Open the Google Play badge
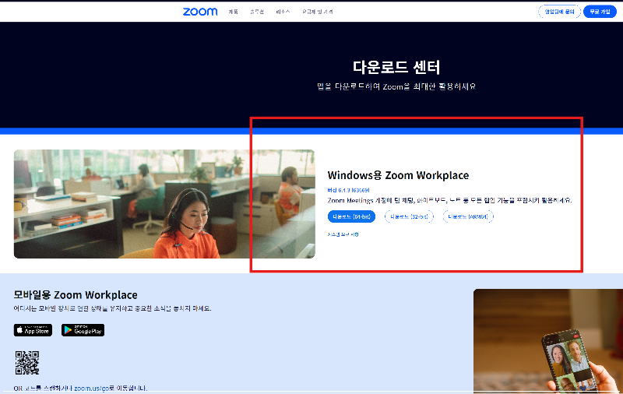Image resolution: width=623 pixels, height=394 pixels. [83, 330]
